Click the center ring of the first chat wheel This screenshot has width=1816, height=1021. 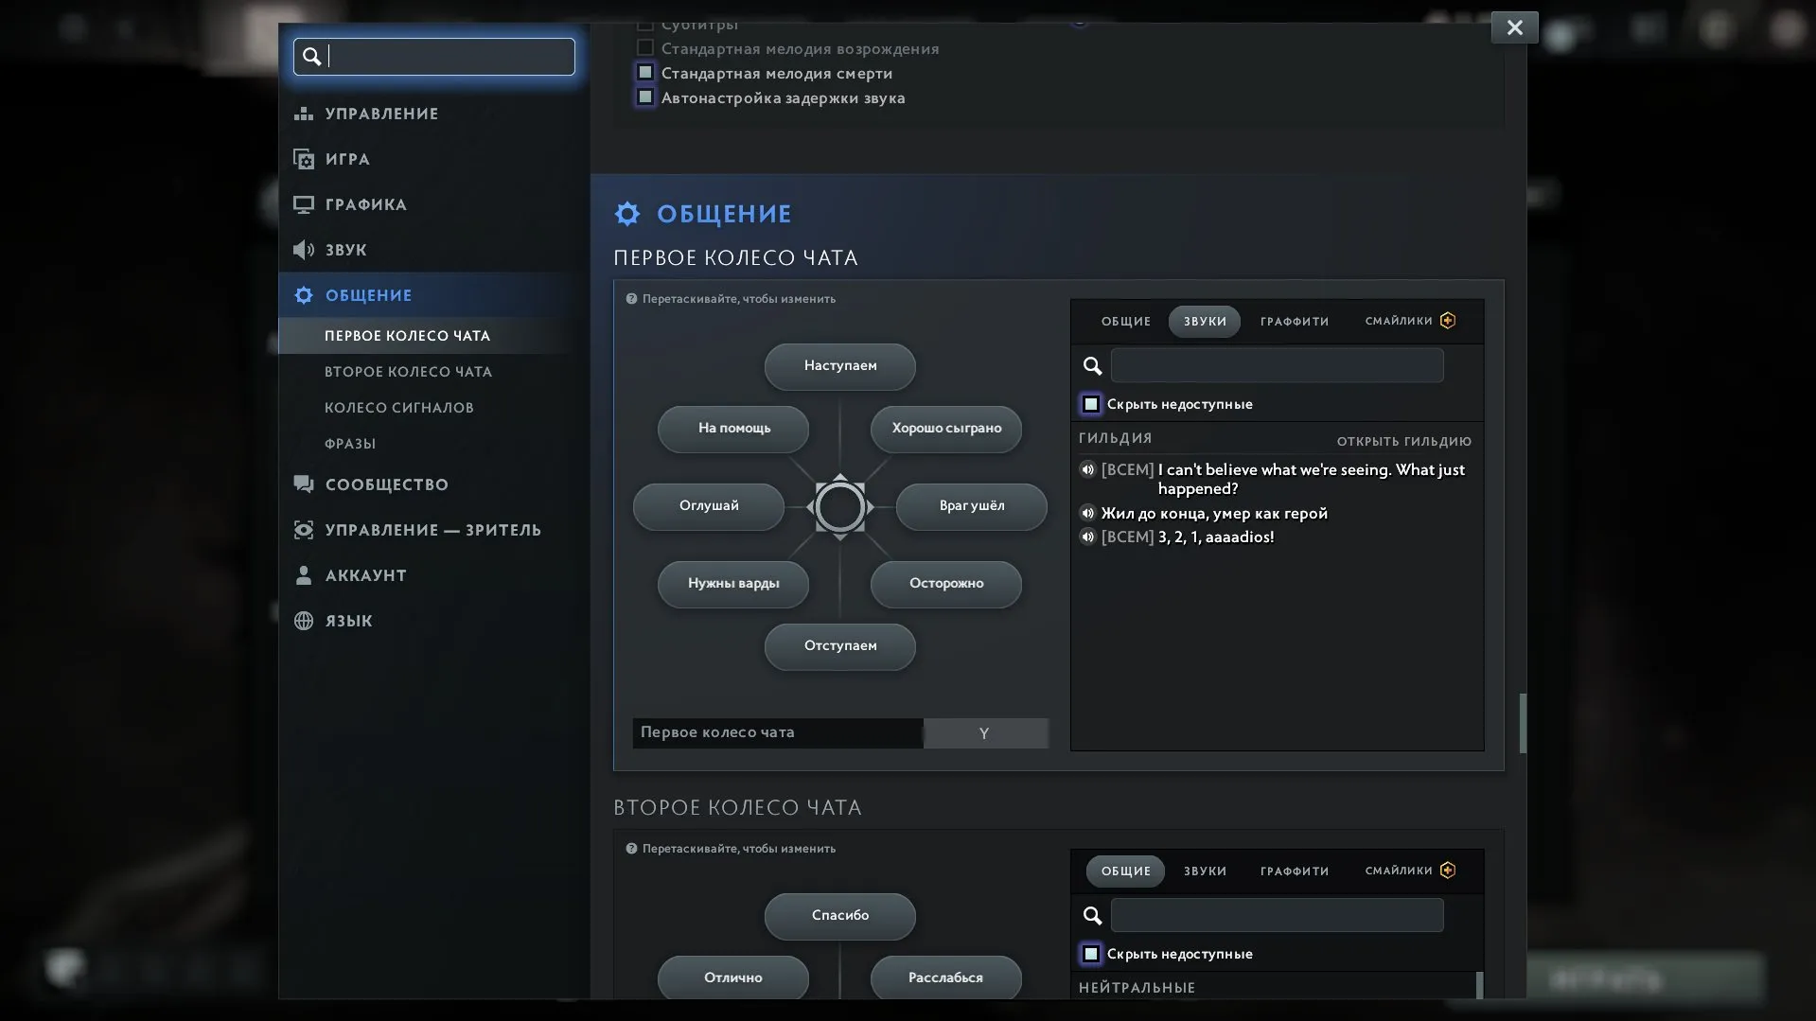(x=840, y=507)
